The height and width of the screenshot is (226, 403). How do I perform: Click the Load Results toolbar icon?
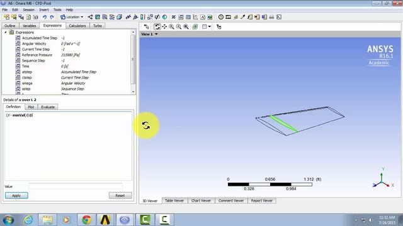(x=7, y=17)
